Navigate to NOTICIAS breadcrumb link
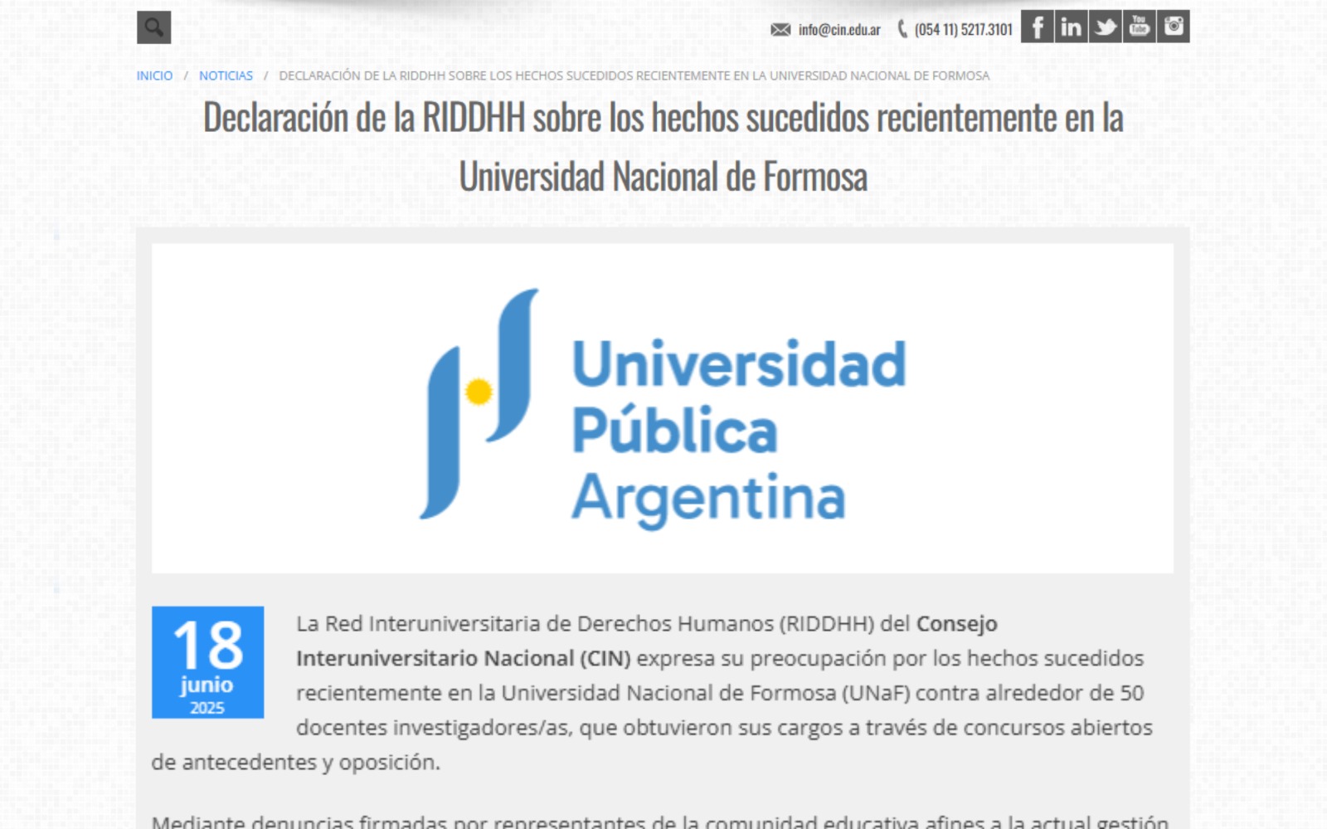The height and width of the screenshot is (829, 1327). pos(226,76)
